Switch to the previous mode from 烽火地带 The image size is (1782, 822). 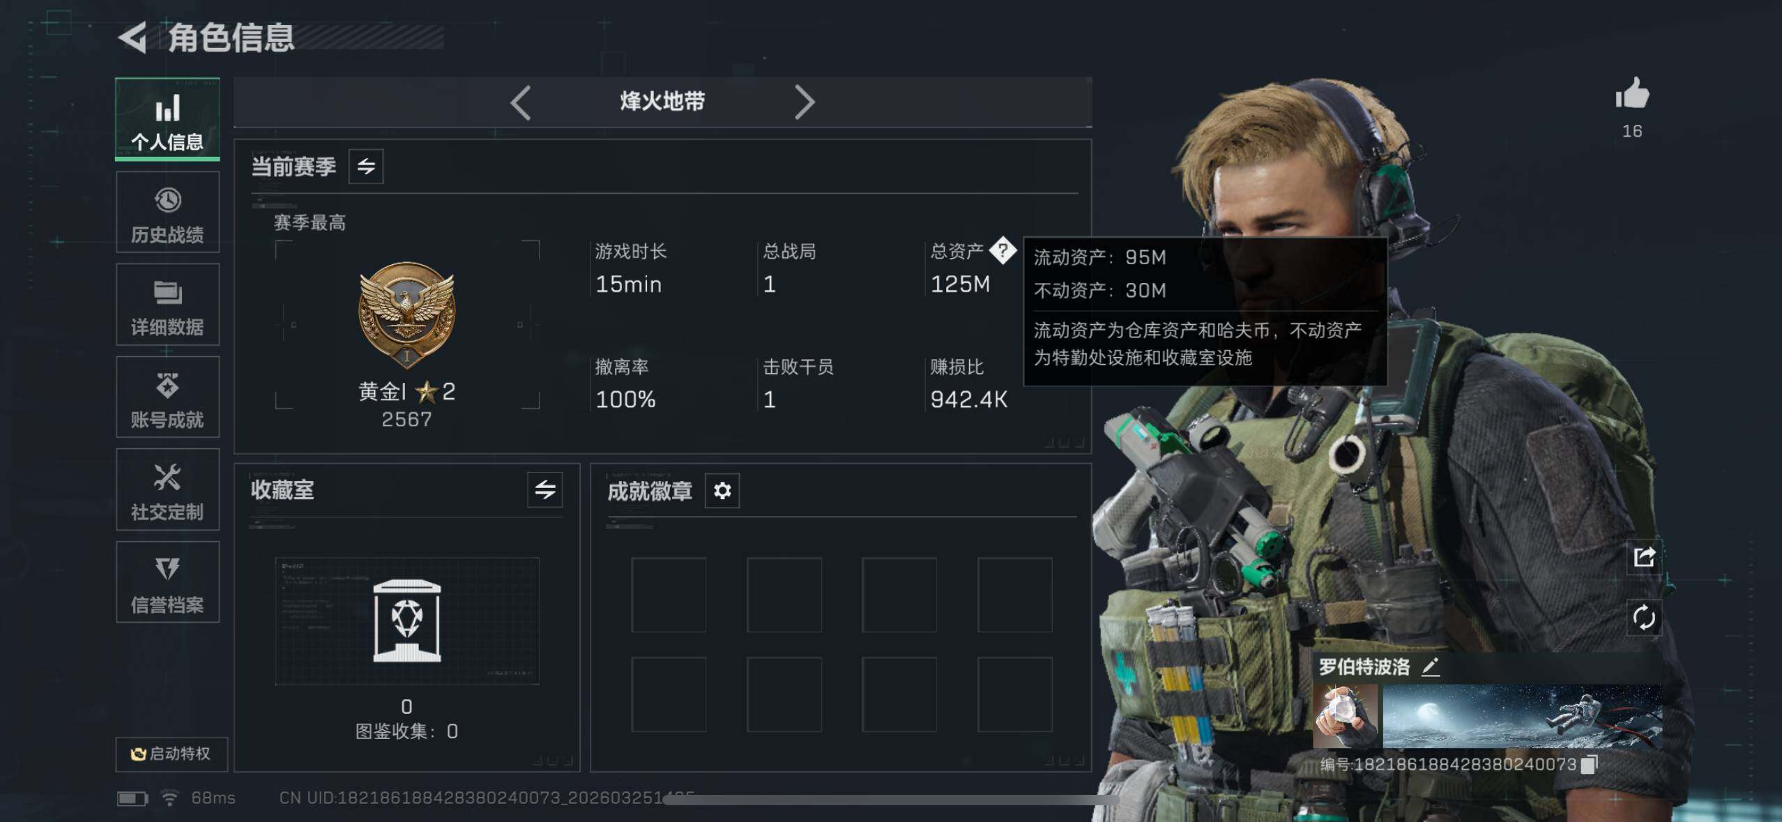click(521, 102)
